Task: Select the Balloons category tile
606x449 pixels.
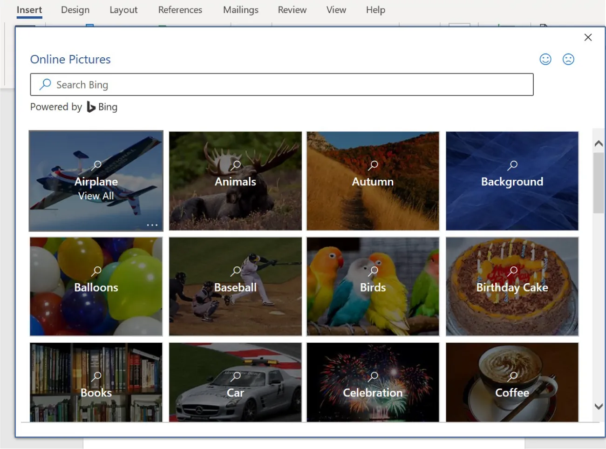Action: click(x=95, y=287)
